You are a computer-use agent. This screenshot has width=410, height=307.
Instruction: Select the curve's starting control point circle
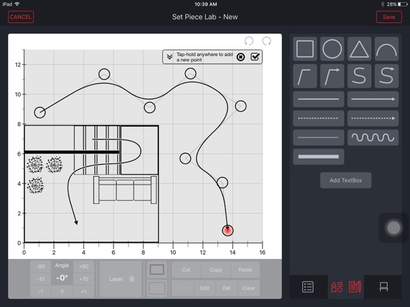[40, 112]
